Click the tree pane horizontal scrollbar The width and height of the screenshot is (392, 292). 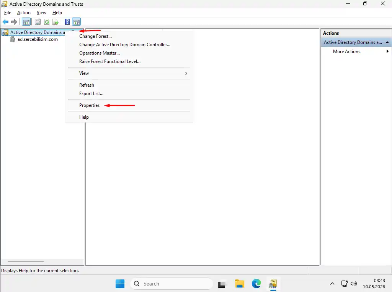26,262
